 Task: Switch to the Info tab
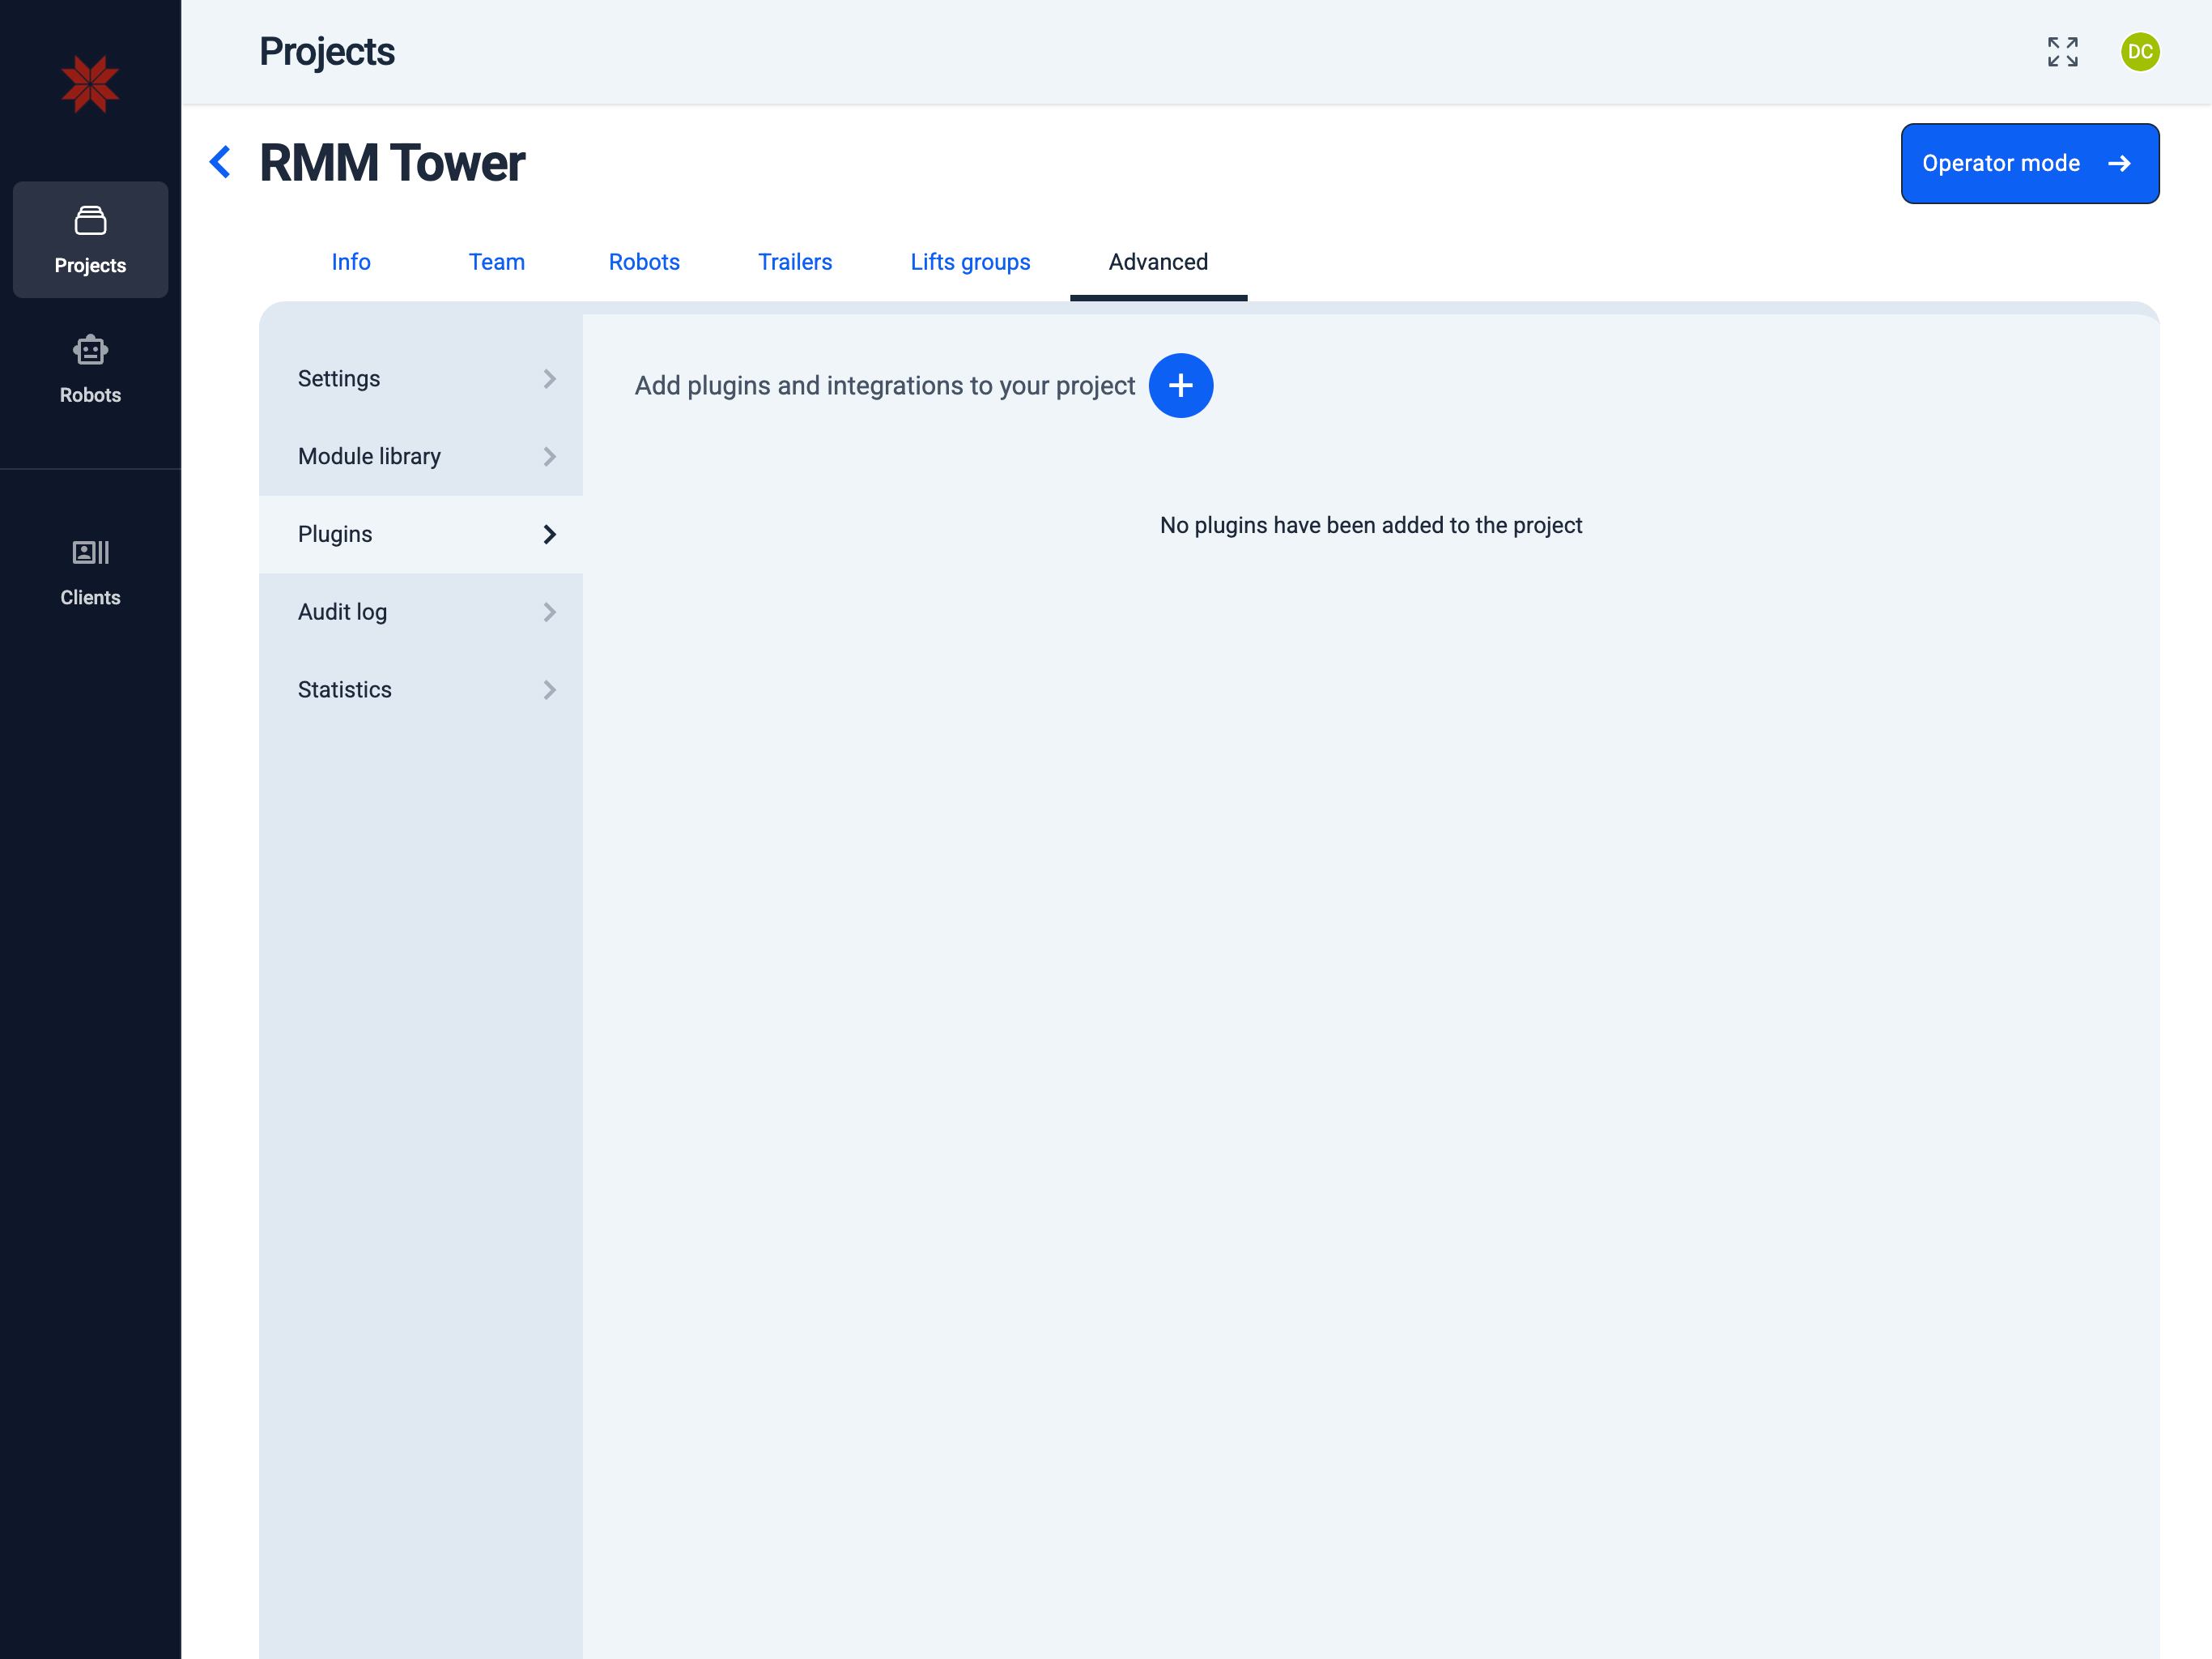coord(351,262)
